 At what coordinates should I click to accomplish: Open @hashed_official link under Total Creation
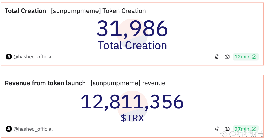tap(33, 57)
